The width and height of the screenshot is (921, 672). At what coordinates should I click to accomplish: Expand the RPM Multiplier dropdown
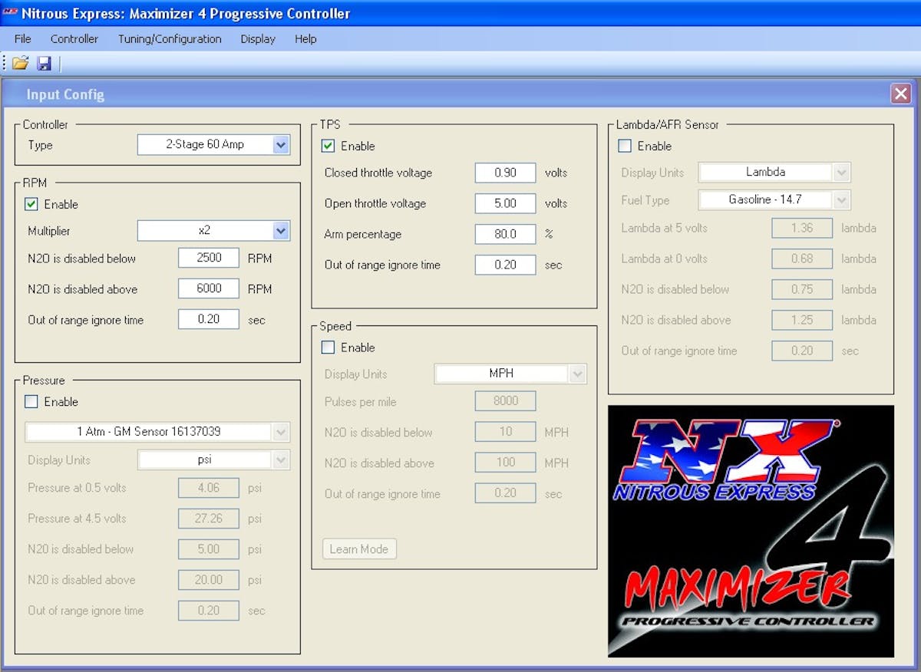281,231
